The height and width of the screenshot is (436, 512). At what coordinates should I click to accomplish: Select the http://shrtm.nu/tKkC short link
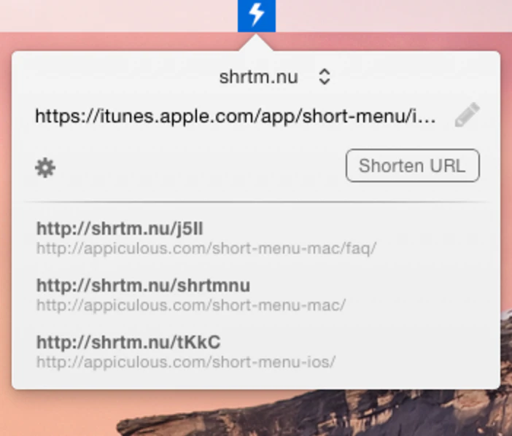point(128,343)
